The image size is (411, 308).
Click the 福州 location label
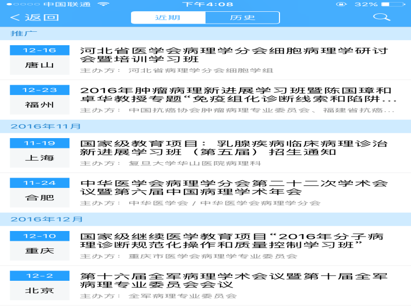pos(40,105)
